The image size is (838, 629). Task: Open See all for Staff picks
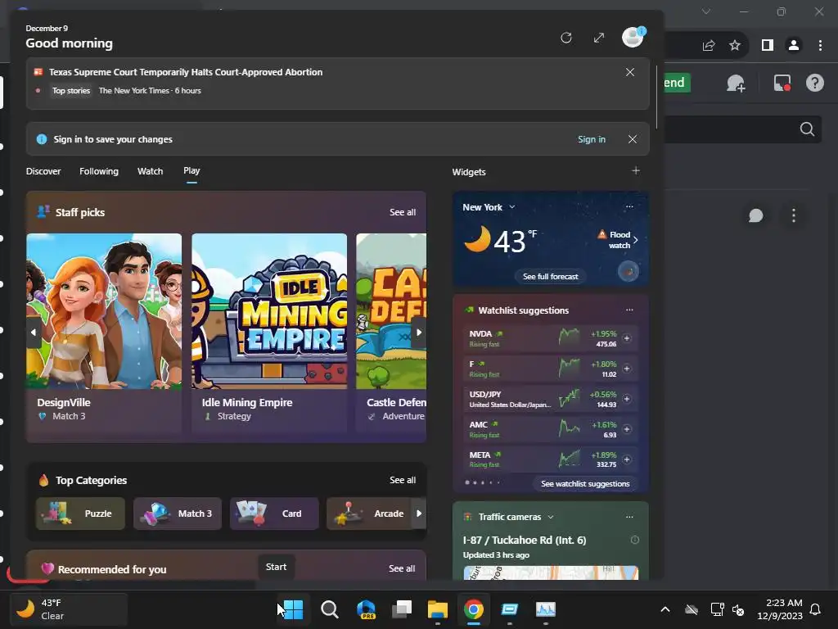pos(403,212)
